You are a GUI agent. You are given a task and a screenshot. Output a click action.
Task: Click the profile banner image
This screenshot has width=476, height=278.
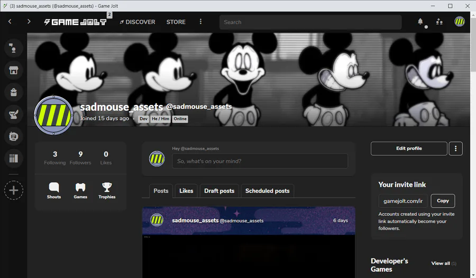coord(249,79)
